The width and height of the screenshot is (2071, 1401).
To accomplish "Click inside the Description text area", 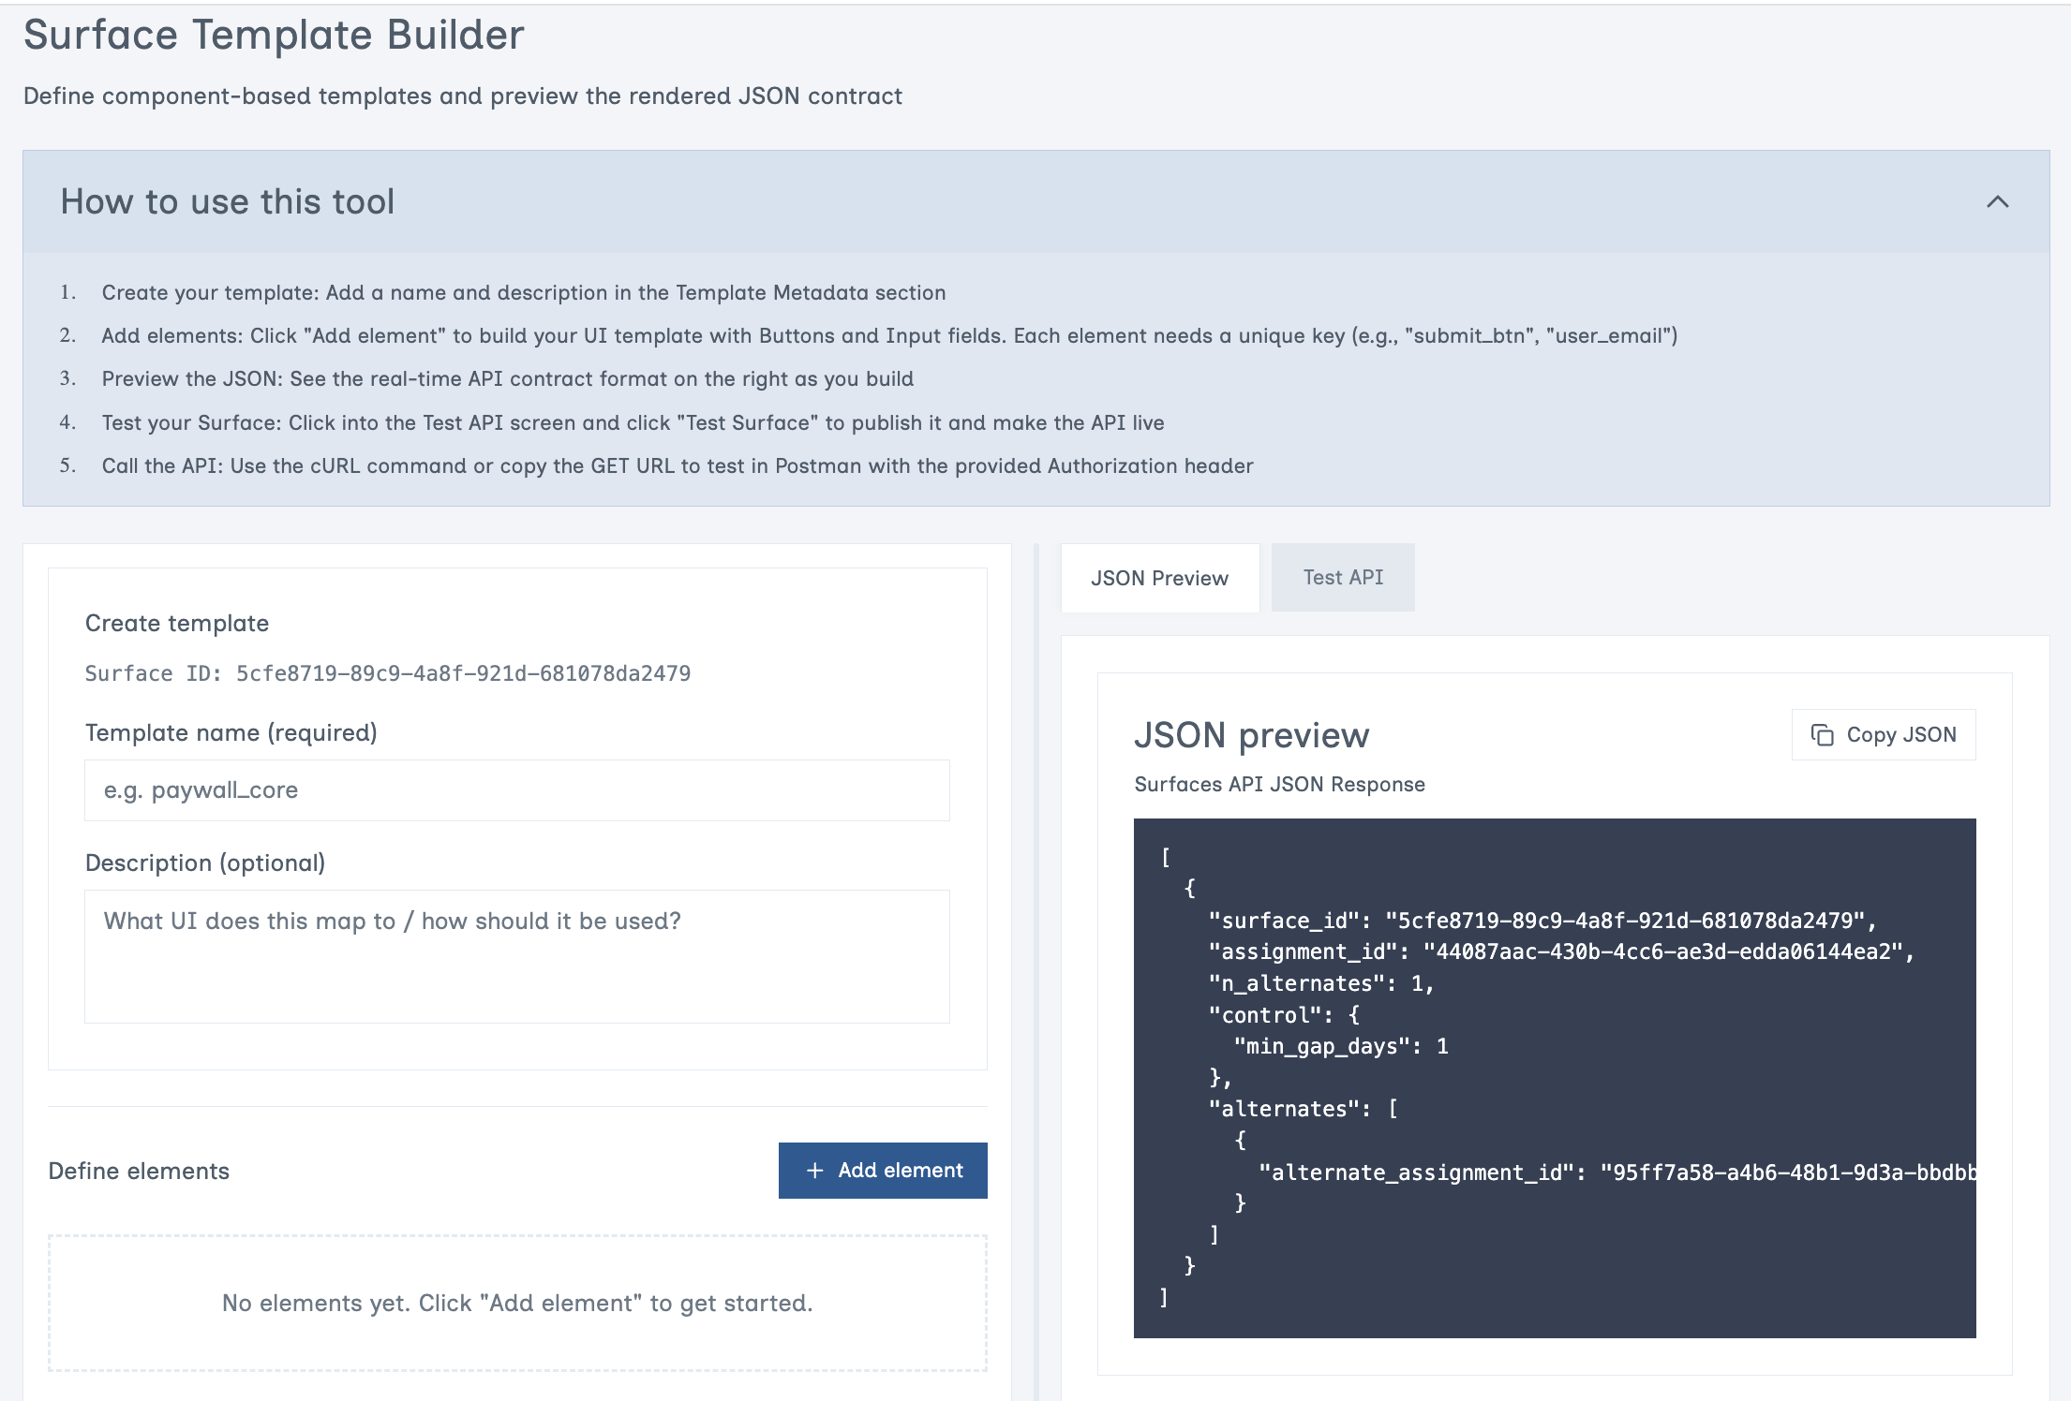I will (x=515, y=955).
